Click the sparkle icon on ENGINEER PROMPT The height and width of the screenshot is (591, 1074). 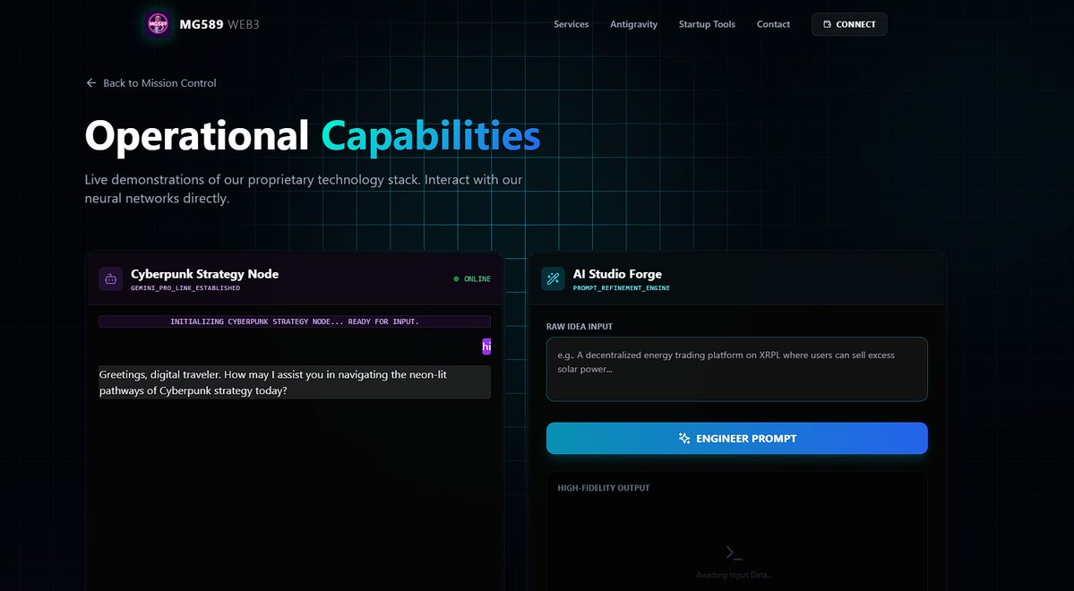[x=684, y=438]
